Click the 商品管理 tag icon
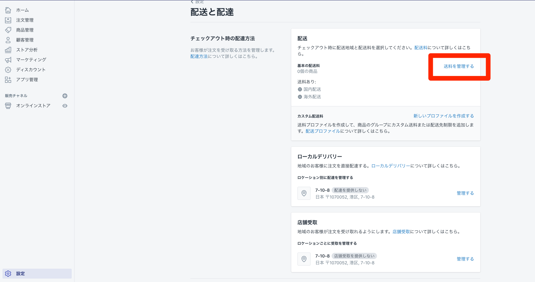This screenshot has height=282, width=535. (x=8, y=30)
